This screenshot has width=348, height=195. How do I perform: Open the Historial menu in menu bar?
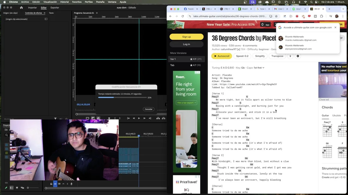coord(64,2)
